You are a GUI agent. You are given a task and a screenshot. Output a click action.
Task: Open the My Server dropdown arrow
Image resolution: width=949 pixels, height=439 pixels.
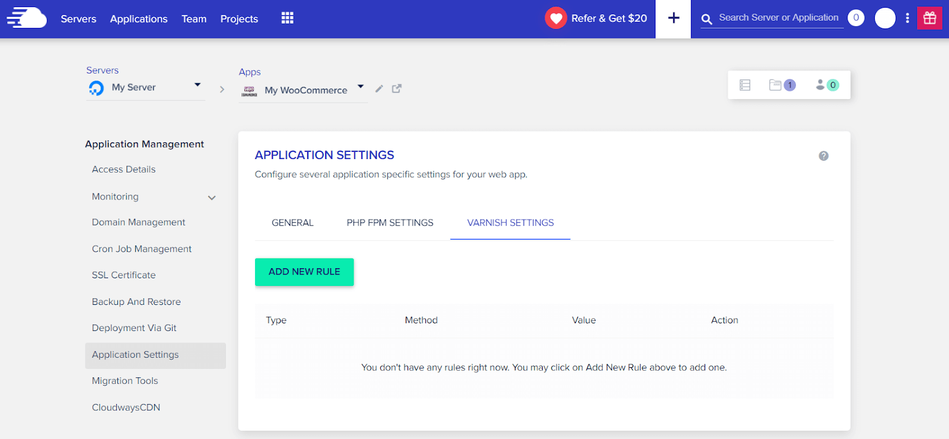pos(198,85)
